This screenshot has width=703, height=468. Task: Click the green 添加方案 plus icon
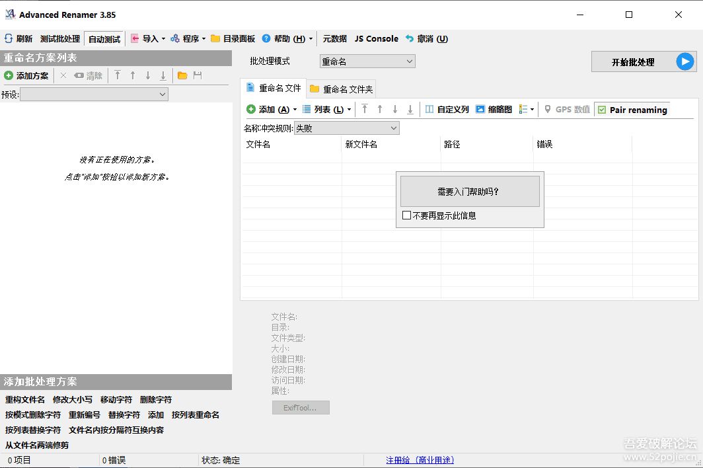tap(9, 75)
